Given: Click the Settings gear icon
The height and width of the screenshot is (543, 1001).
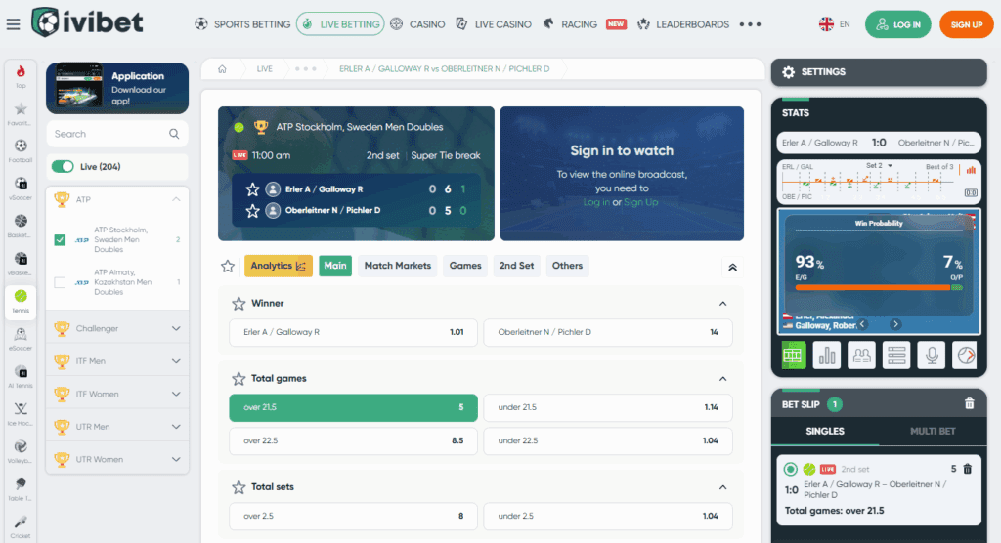Looking at the screenshot, I should [x=788, y=72].
